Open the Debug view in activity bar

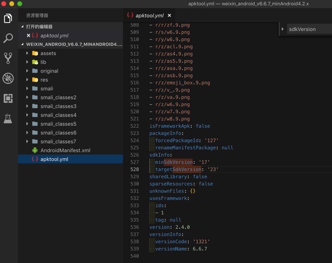pyautogui.click(x=8, y=78)
